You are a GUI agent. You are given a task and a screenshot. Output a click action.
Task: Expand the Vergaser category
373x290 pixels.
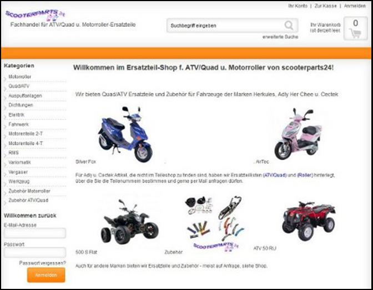[18, 172]
